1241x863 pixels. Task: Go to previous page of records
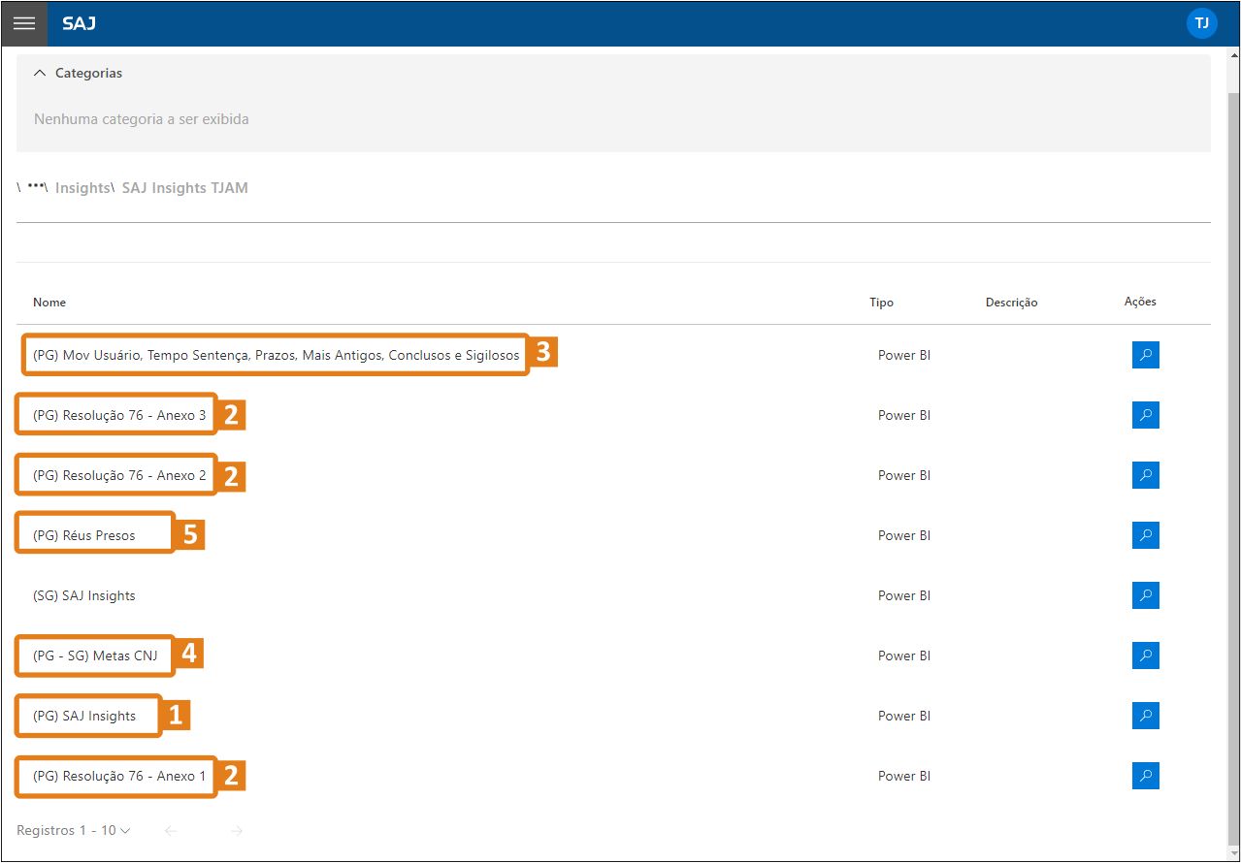171,831
